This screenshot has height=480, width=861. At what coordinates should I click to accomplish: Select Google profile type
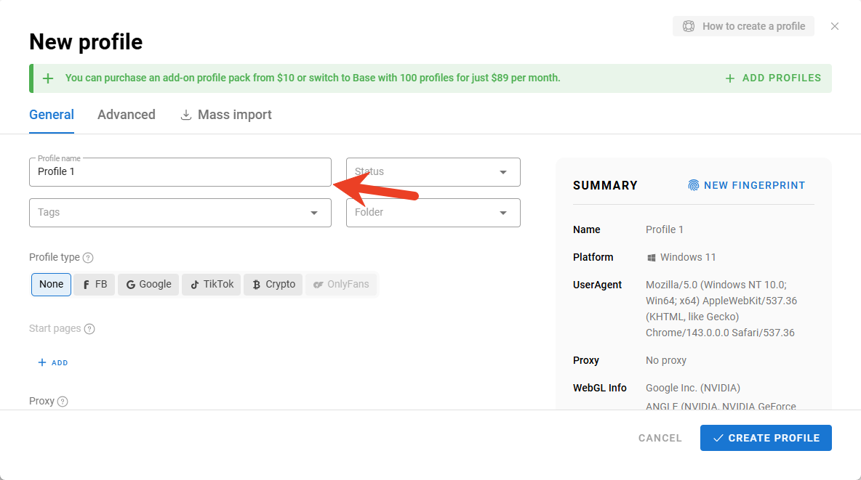pos(148,284)
